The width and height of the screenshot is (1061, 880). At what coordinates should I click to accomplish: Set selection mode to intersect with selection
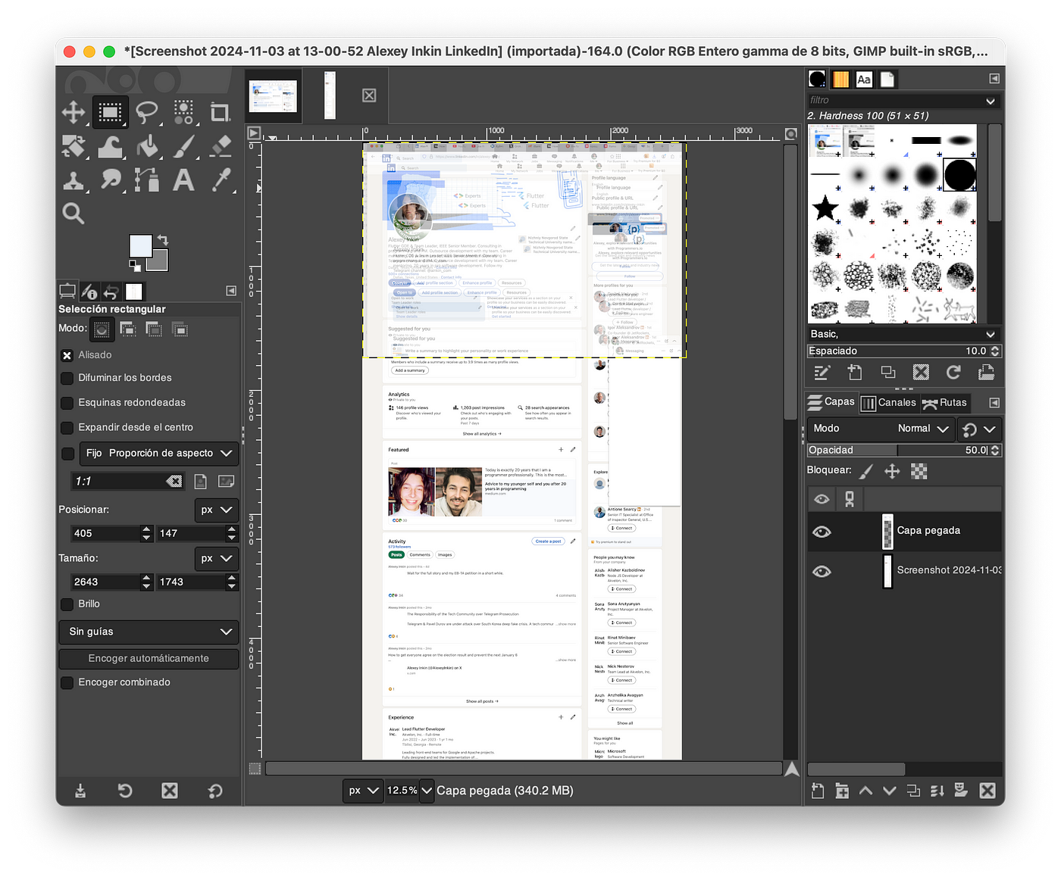point(180,329)
